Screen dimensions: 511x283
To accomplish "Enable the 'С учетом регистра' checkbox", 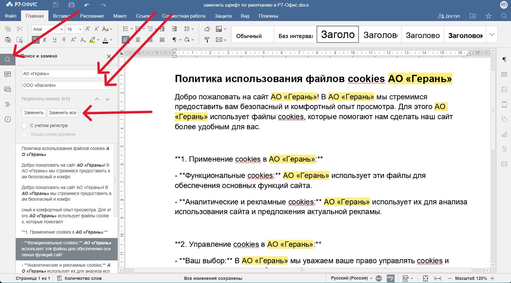I will 24,126.
